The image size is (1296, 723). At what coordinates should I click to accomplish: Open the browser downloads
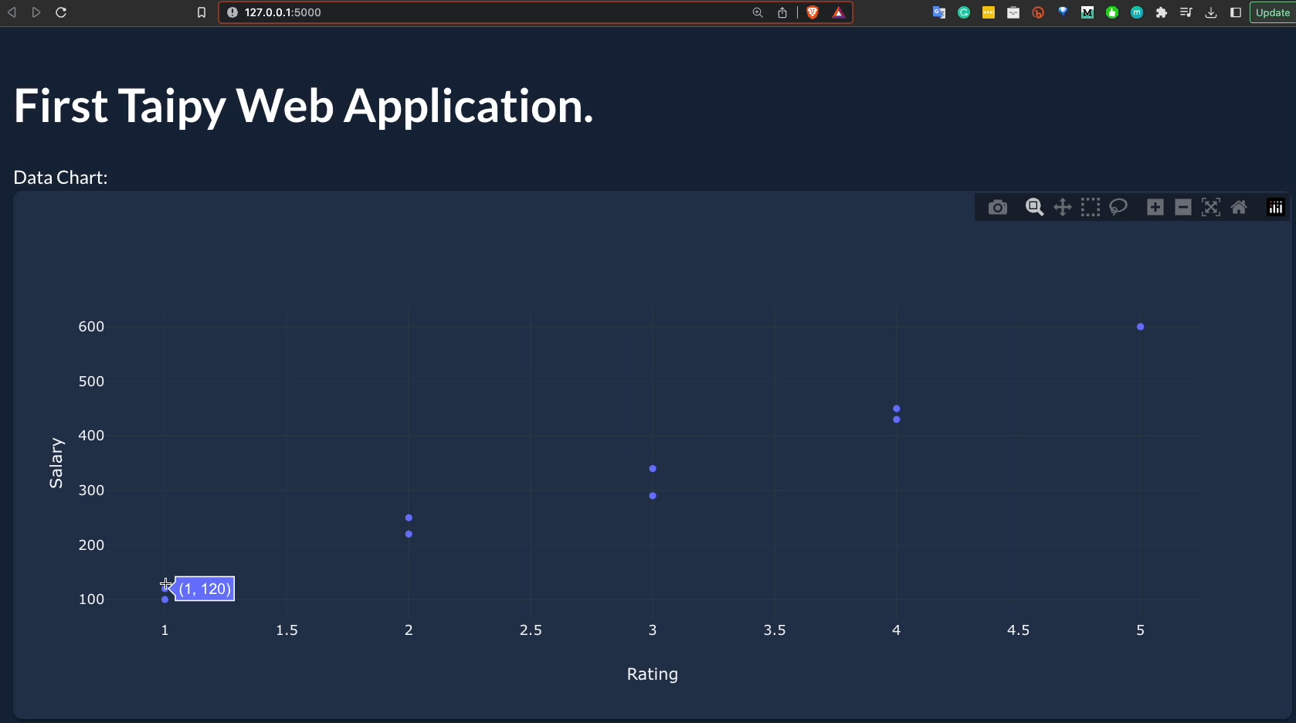coord(1211,12)
